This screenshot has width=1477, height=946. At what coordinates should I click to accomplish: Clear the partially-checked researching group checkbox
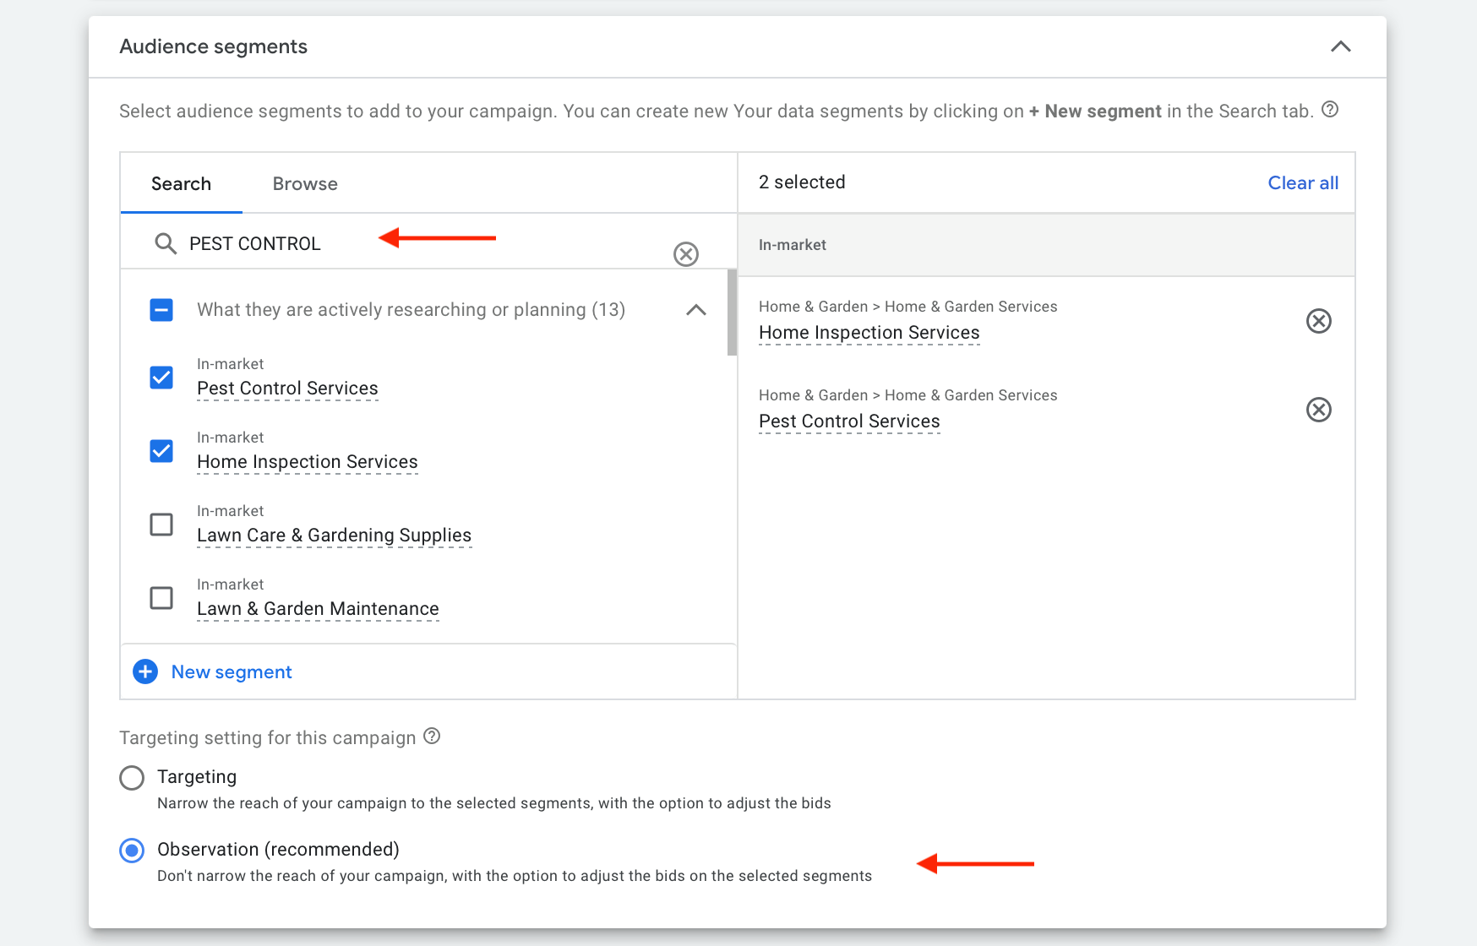[x=161, y=310]
